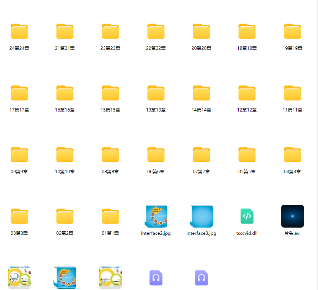
Task: Open the Interface2.jpg image thumbnail
Action: coord(156,216)
